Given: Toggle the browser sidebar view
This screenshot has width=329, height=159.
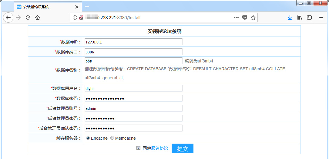Looking at the screenshot, I should 309,17.
